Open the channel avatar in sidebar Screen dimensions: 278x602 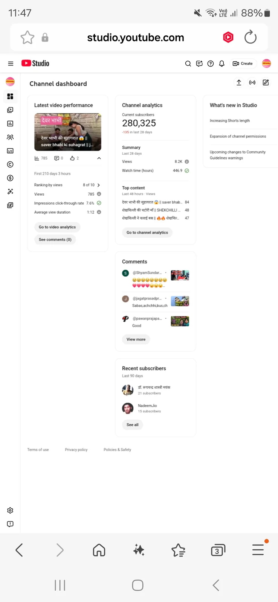coord(10,82)
